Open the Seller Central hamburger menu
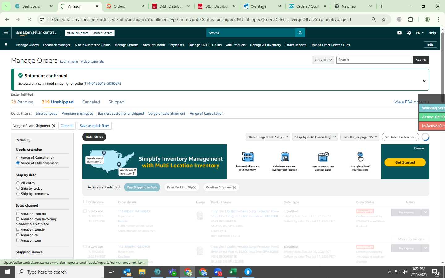Viewport: 445px width, 278px height. [x=6, y=33]
